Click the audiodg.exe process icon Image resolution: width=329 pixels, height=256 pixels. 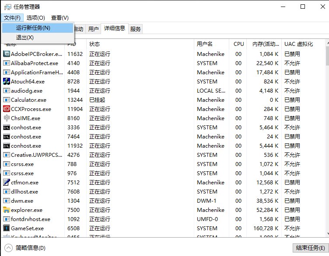(x=7, y=91)
